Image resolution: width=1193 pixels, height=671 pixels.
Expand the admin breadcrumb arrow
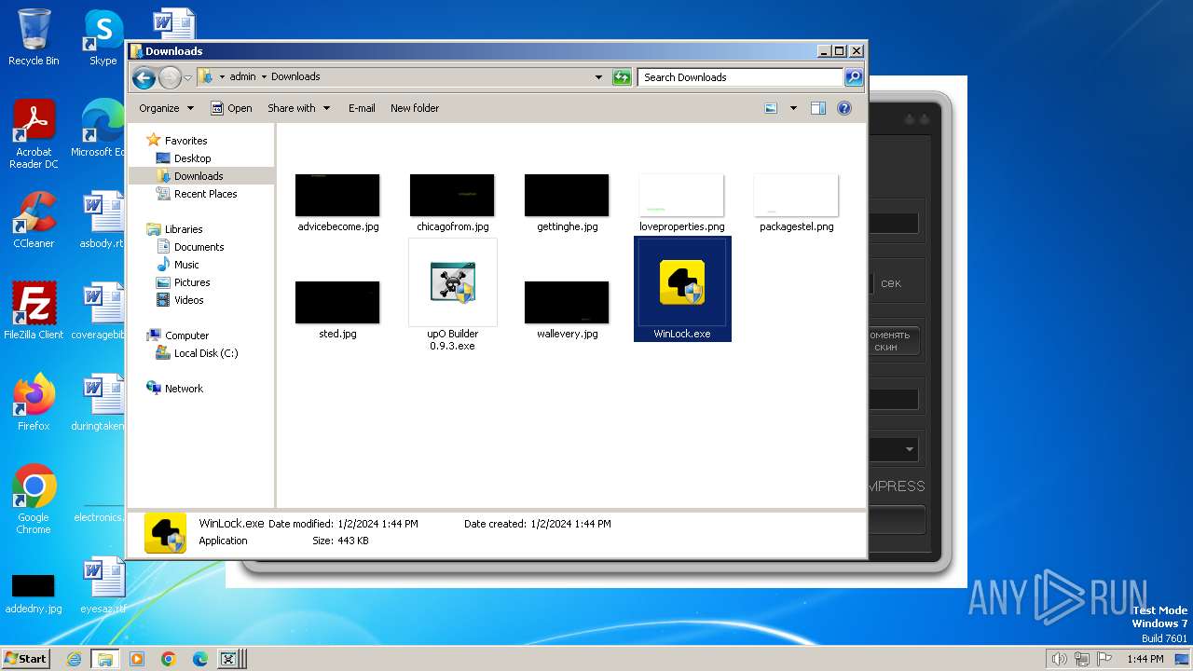pos(264,76)
